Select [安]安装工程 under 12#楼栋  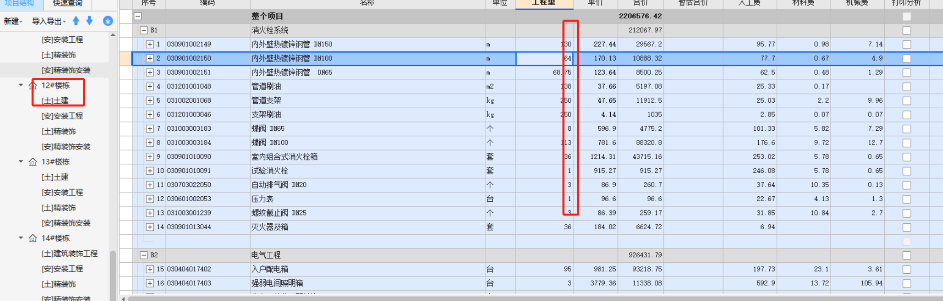(62, 116)
